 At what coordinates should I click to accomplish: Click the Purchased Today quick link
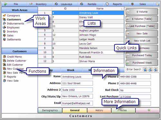[142, 55]
